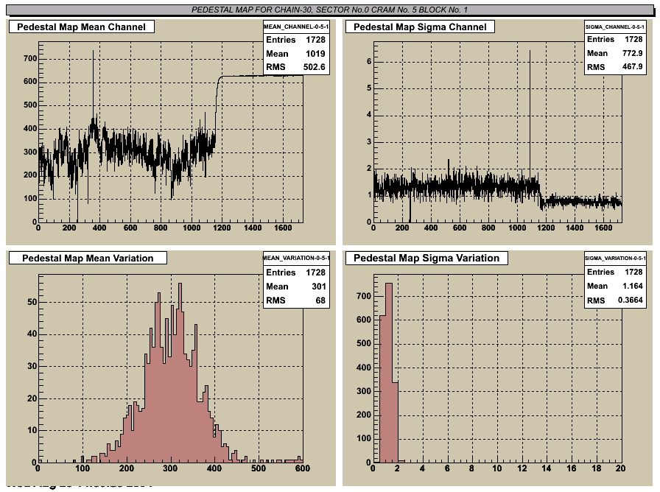Viewport: 660px width, 492px height.
Task: Click 'Mean 772.9' in Sigma Channel stats
Action: click(x=614, y=53)
